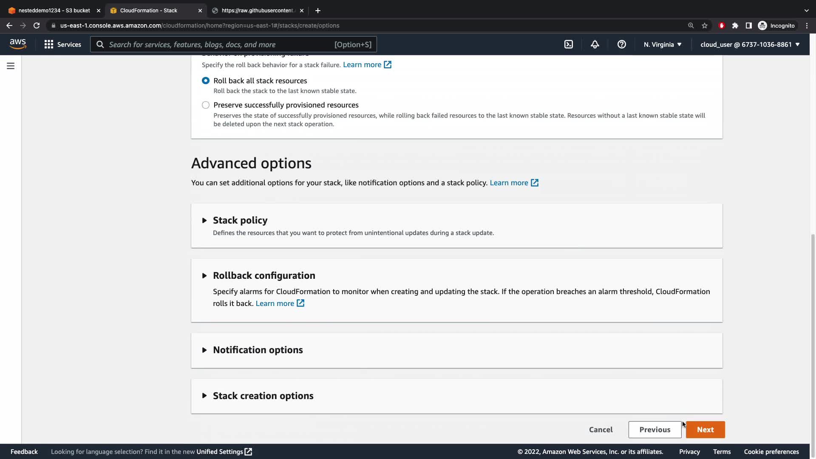Expand the Stack policy section
This screenshot has width=816, height=459.
[x=240, y=220]
